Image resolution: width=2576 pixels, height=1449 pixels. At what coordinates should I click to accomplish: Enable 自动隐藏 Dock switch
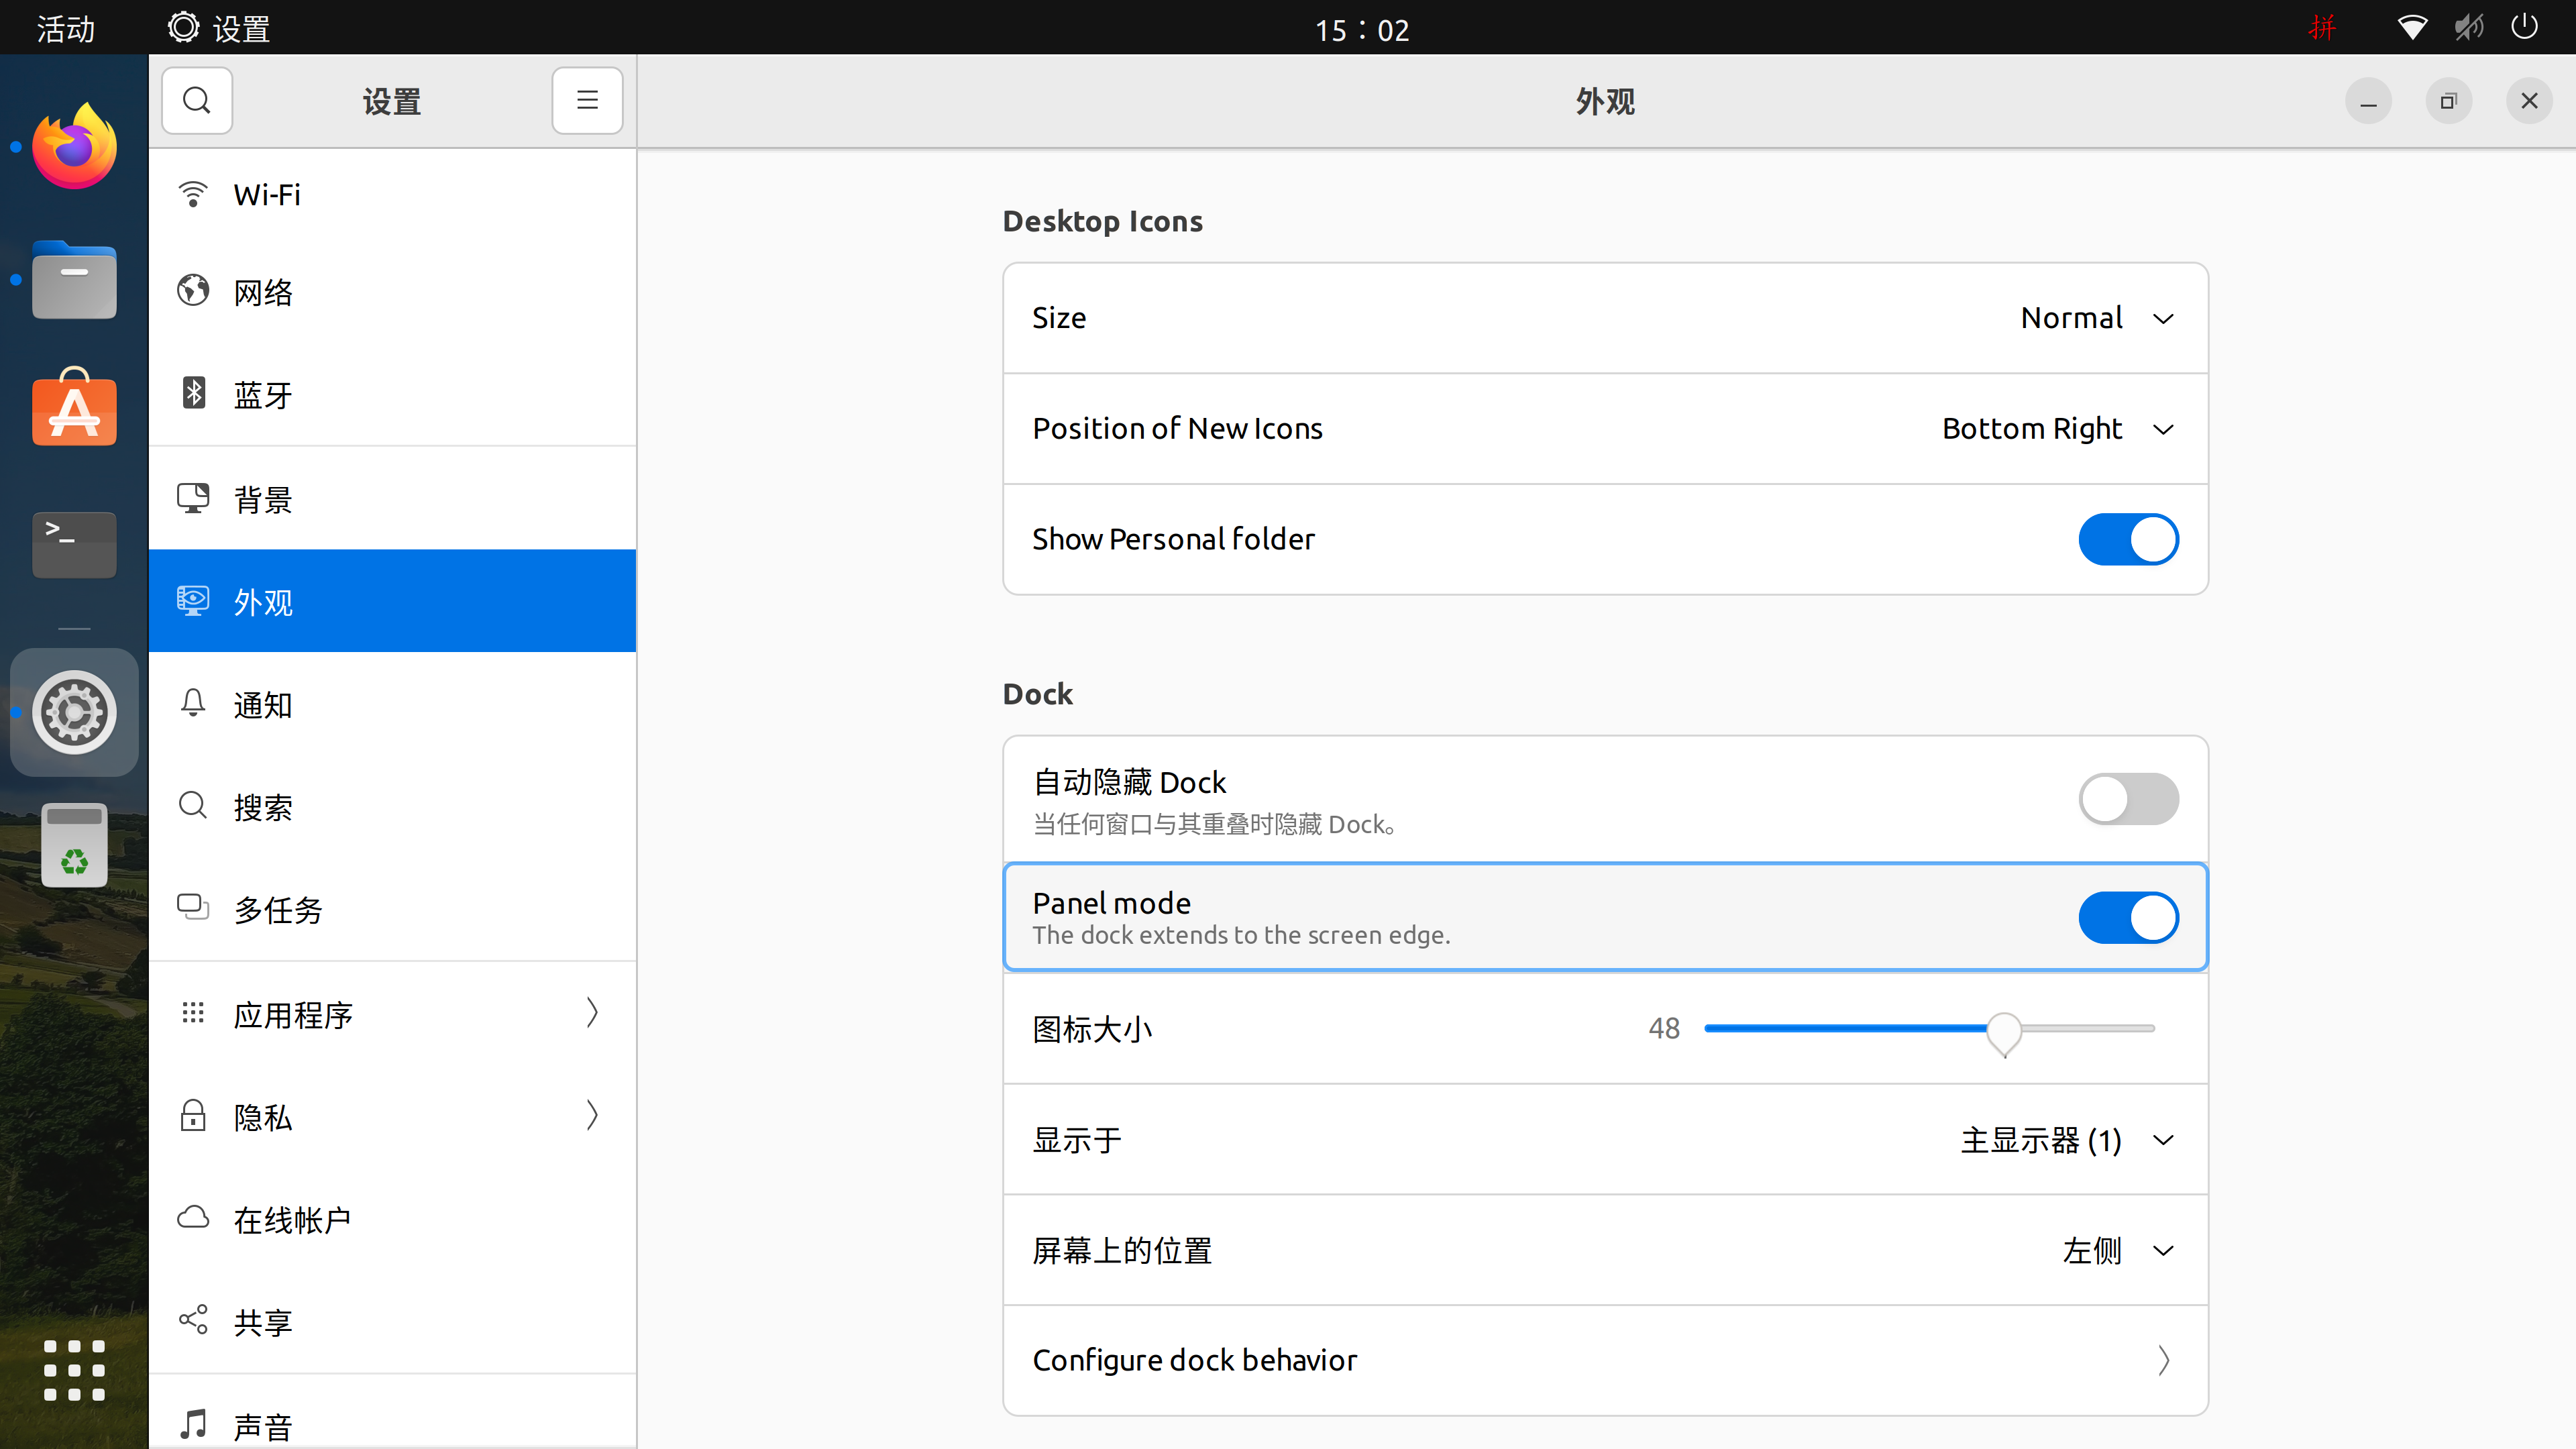click(x=2127, y=799)
